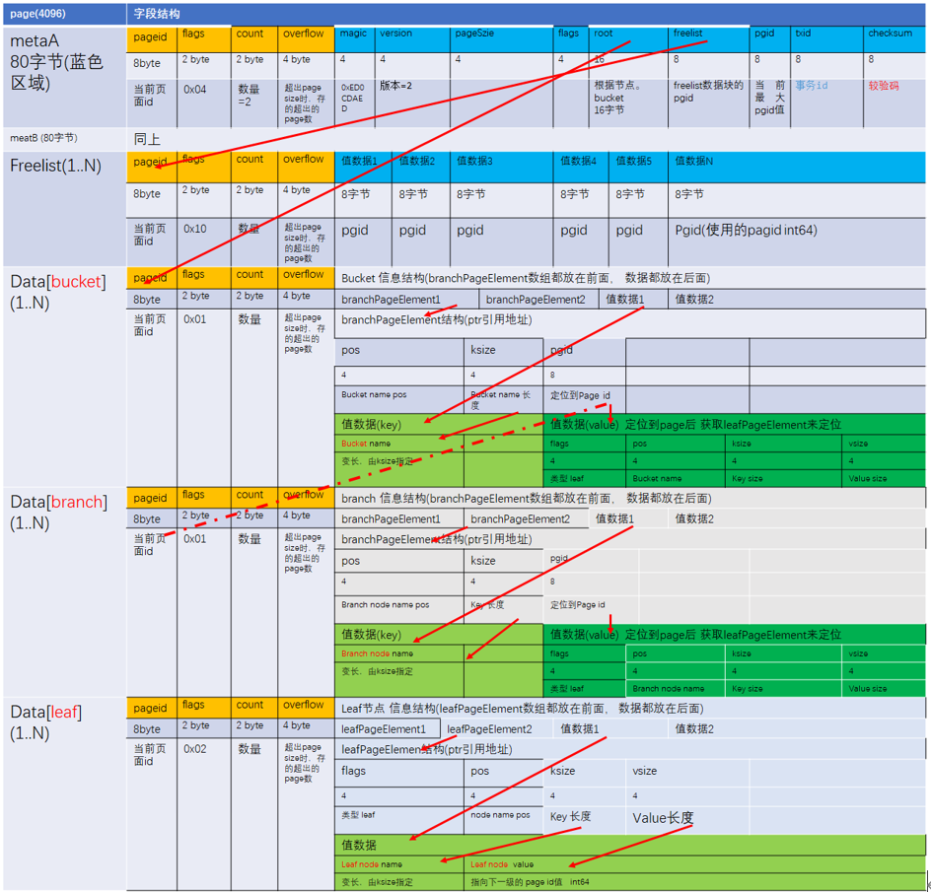Select the '0x04' flags value
Image resolution: width=931 pixels, height=892 pixels.
point(203,103)
